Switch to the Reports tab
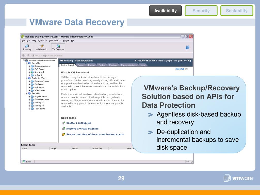This screenshot has width=260, height=195. click(x=81, y=65)
